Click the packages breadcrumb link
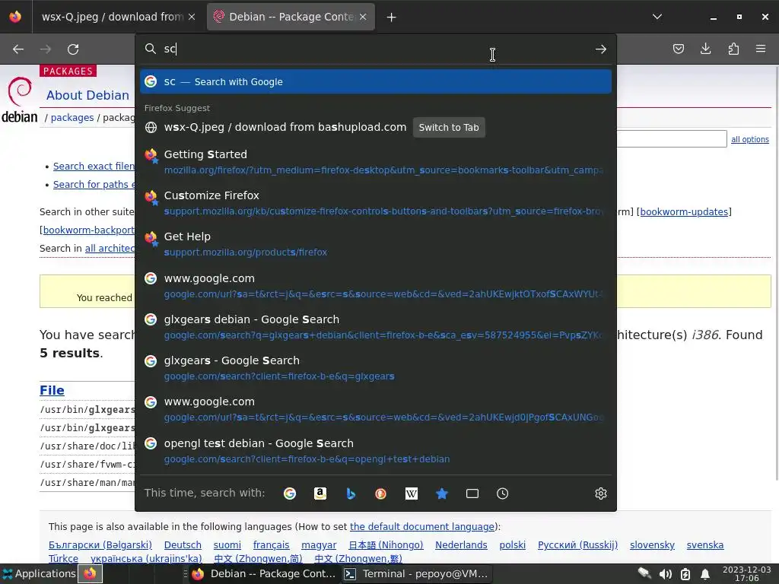The width and height of the screenshot is (779, 584). click(x=72, y=118)
